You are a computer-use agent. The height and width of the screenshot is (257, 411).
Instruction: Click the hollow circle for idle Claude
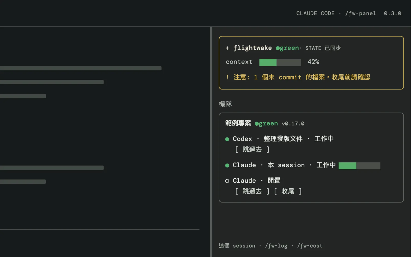coord(227,181)
